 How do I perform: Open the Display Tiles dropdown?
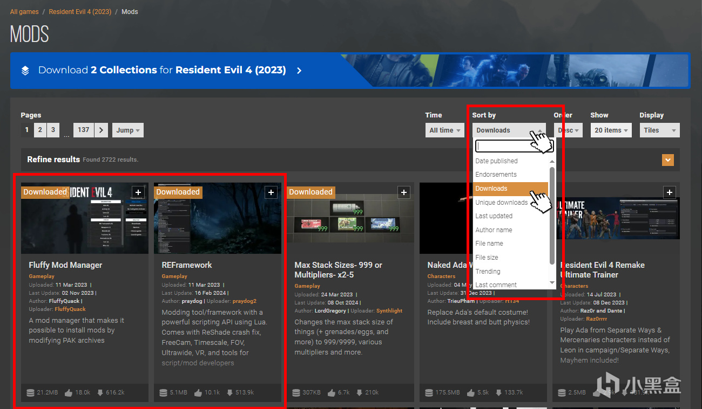tap(659, 130)
